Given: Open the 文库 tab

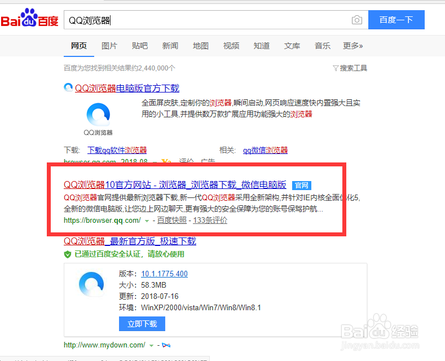Looking at the screenshot, I should tap(292, 46).
